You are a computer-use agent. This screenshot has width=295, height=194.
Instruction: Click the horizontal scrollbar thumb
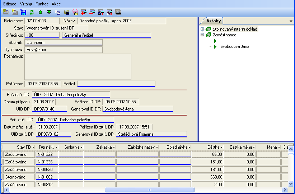pos(150,190)
